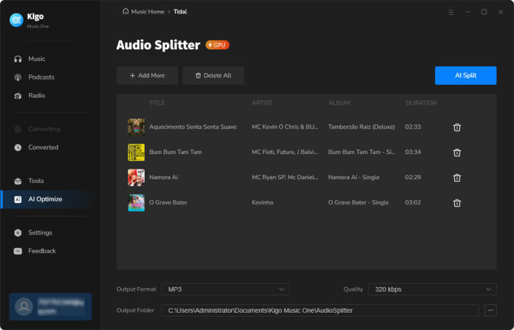514x330 pixels.
Task: Click Namora Aí album thumbnail
Action: click(136, 177)
